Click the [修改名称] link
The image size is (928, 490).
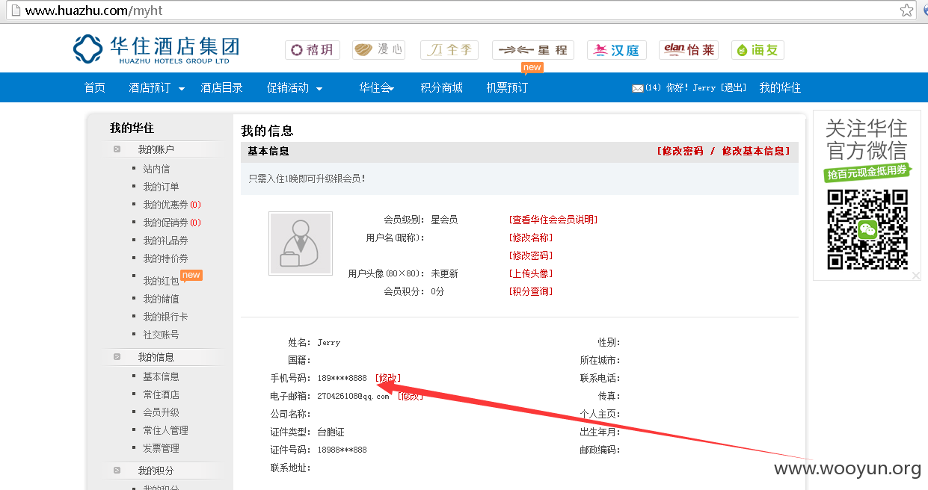coord(531,238)
